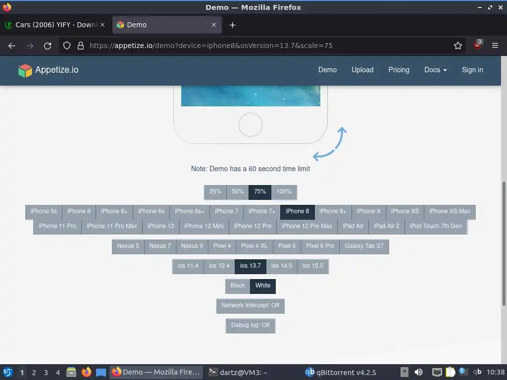
Task: Click the Appetize.io cube logo
Action: pos(25,70)
